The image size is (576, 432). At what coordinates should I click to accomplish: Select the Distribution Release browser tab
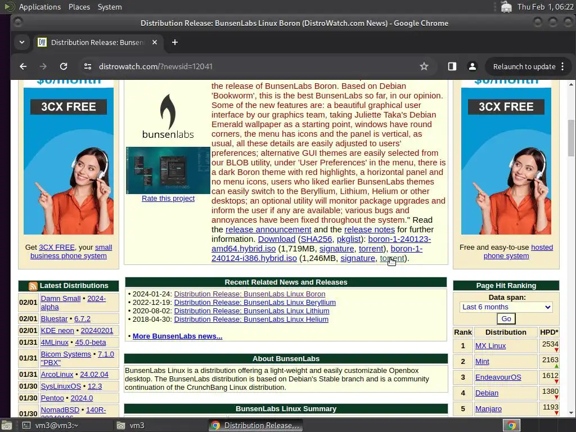coord(97,42)
